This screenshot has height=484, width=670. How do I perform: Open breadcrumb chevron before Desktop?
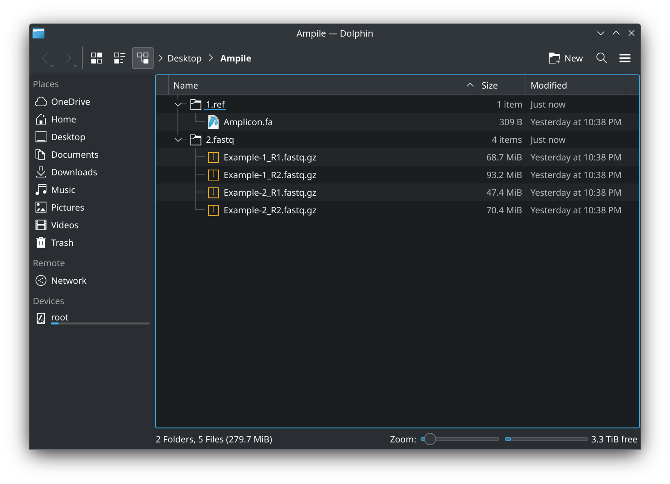click(160, 58)
